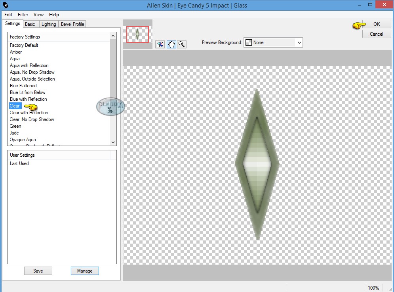This screenshot has width=394, height=292.
Task: Select the Factory Default preset
Action: (24, 45)
